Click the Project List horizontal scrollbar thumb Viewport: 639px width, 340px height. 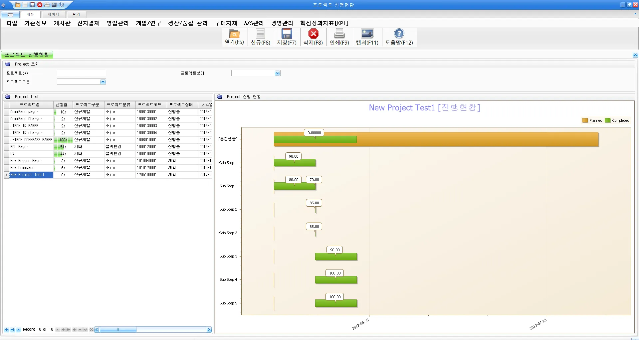pyautogui.click(x=118, y=330)
